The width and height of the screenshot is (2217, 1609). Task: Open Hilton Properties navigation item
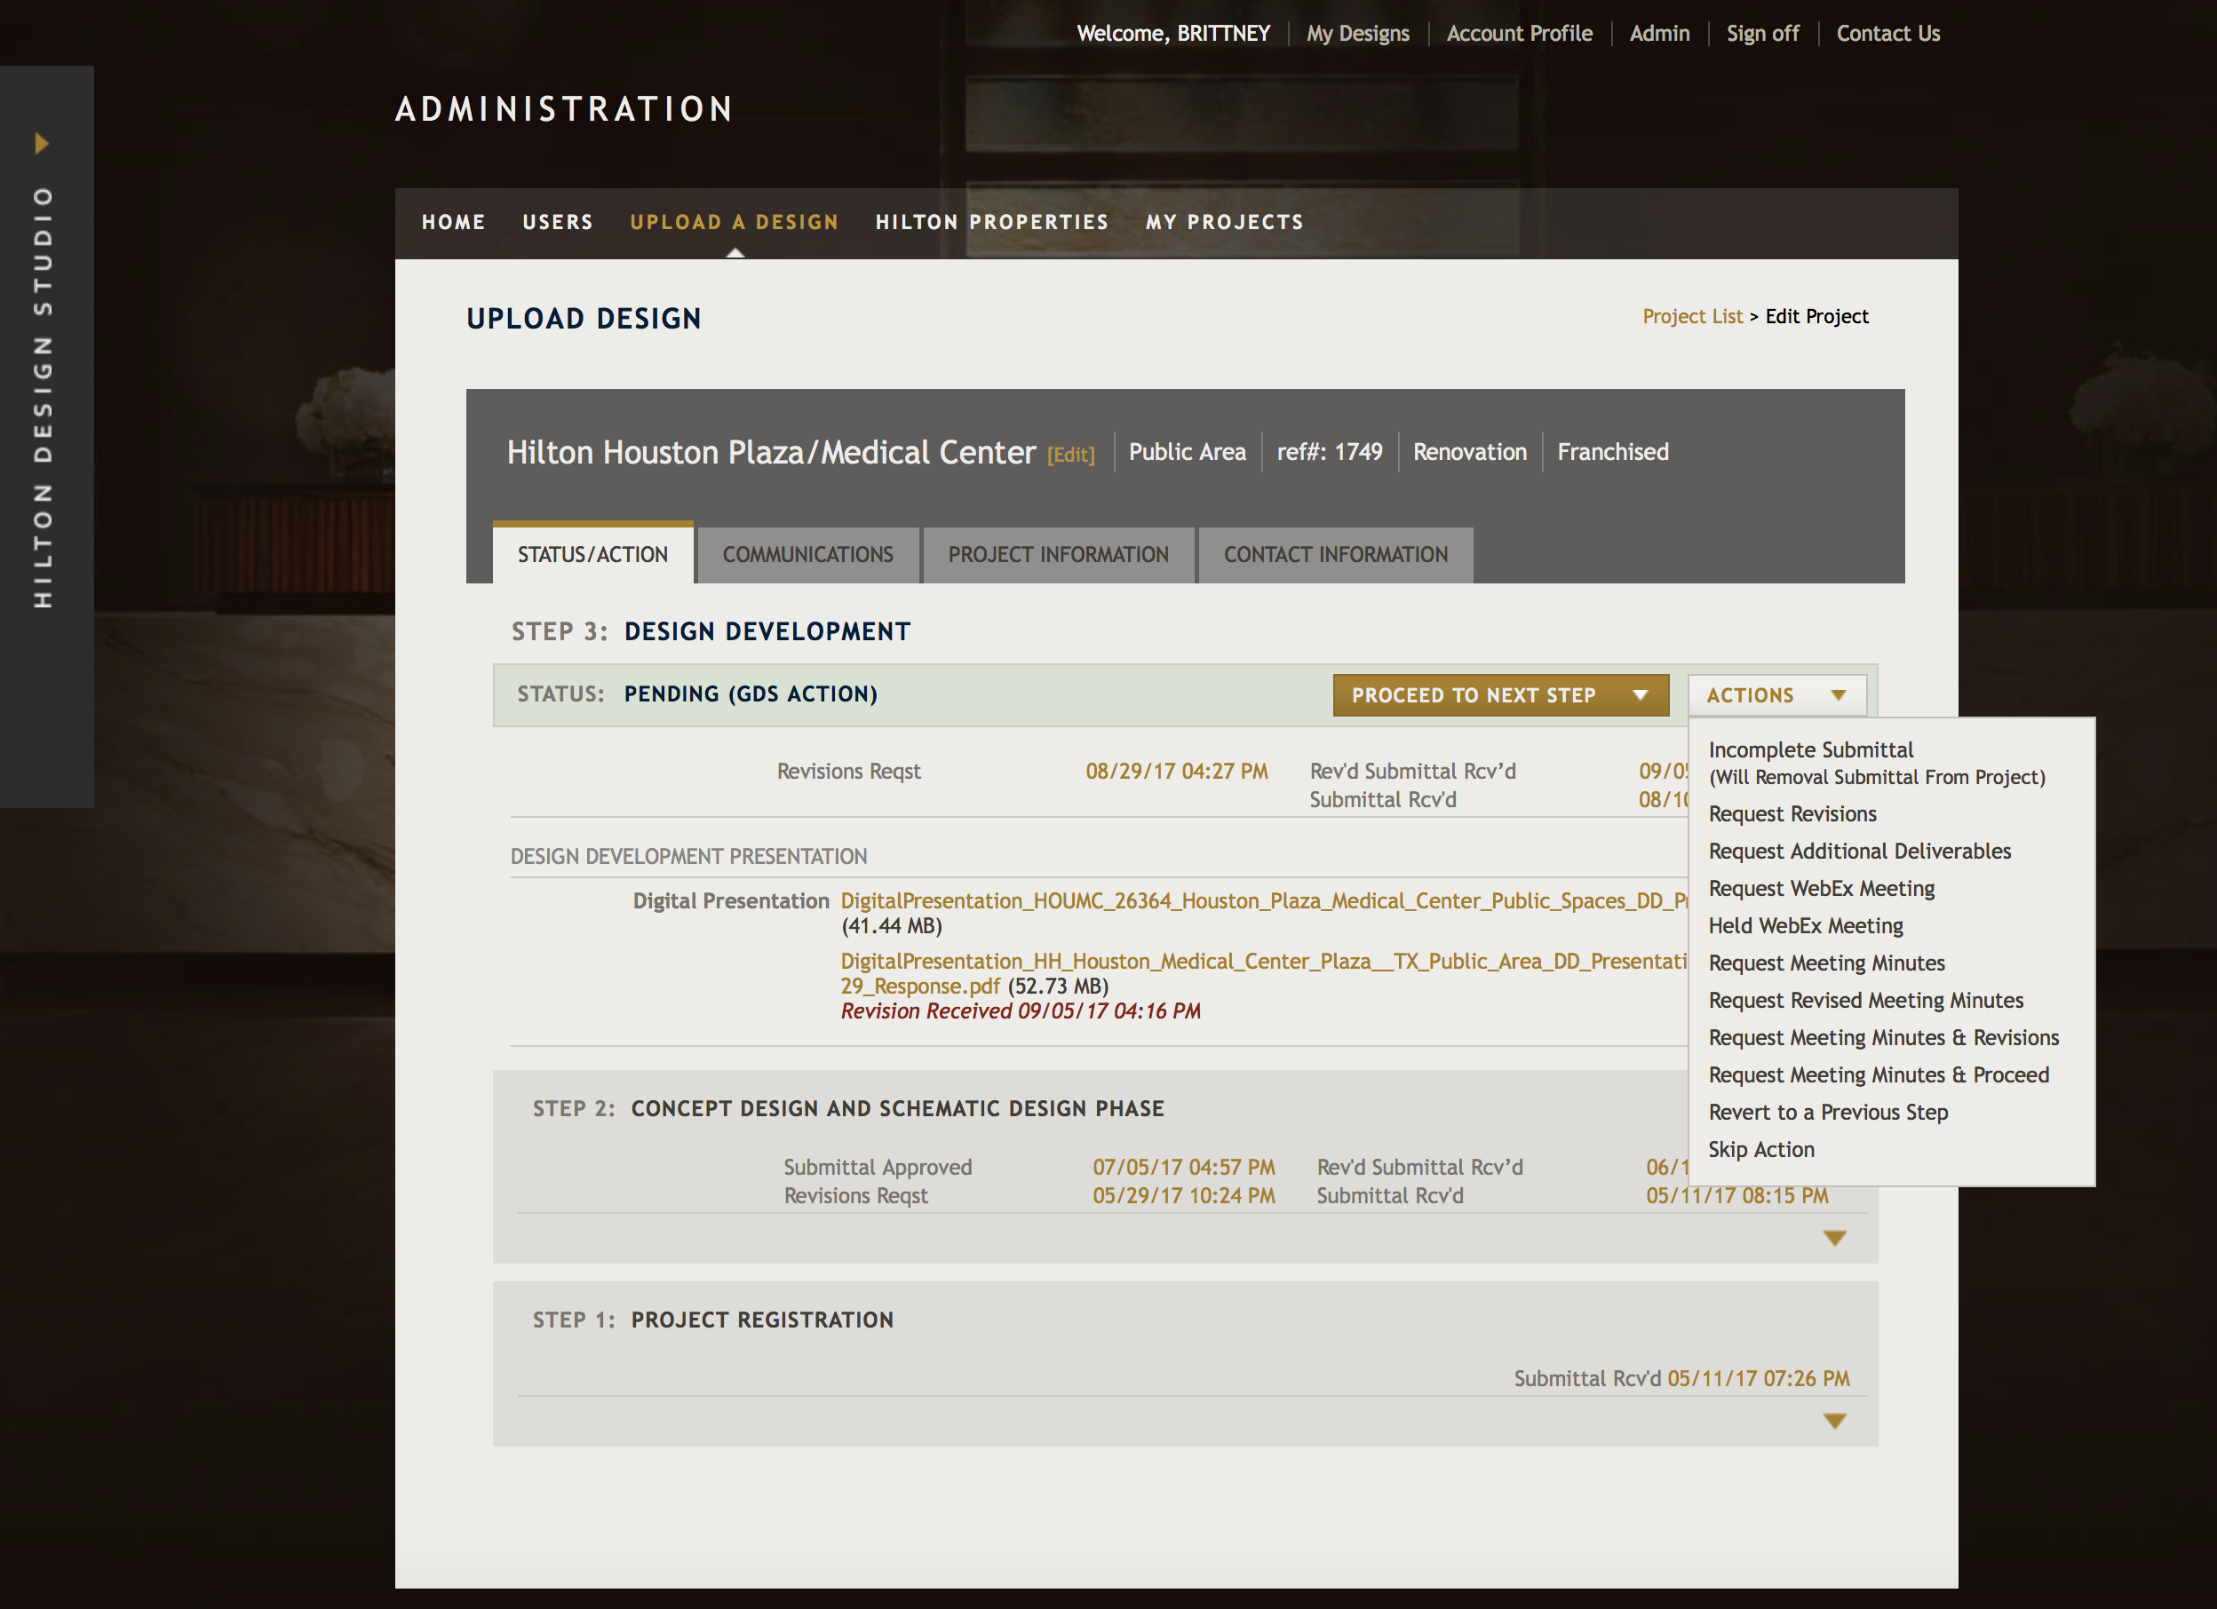tap(992, 222)
